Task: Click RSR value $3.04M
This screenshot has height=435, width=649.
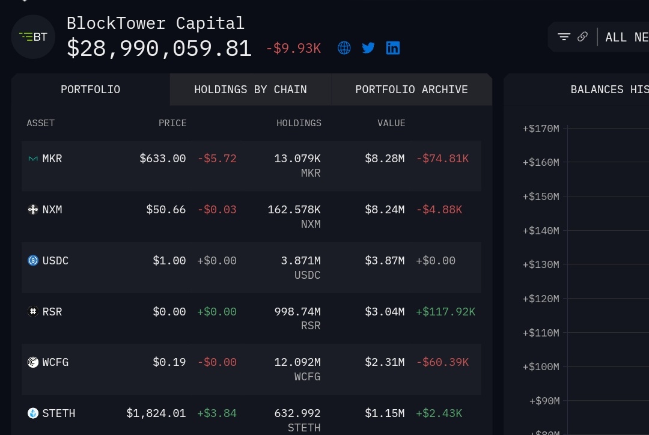Action: [385, 311]
